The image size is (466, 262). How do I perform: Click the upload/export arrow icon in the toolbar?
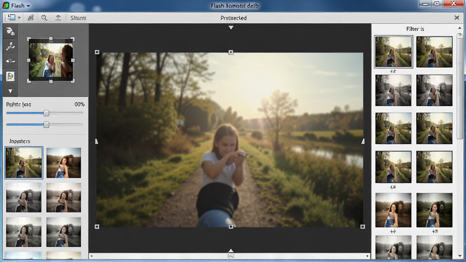pos(58,18)
